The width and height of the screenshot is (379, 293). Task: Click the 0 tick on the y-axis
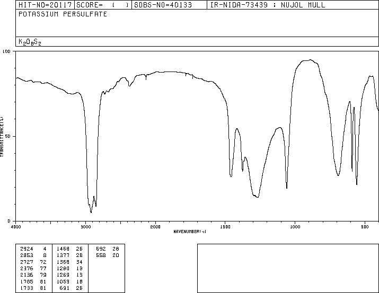pyautogui.click(x=9, y=221)
